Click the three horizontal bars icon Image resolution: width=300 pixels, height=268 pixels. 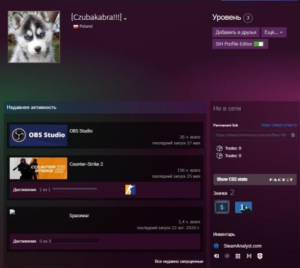[x=238, y=256]
